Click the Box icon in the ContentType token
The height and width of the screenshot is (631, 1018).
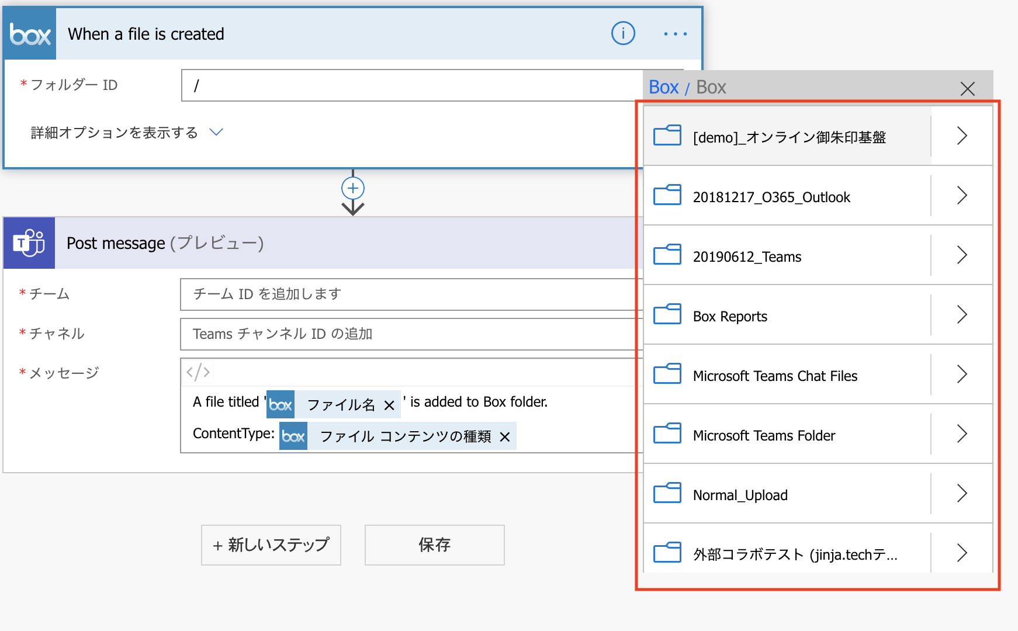292,435
